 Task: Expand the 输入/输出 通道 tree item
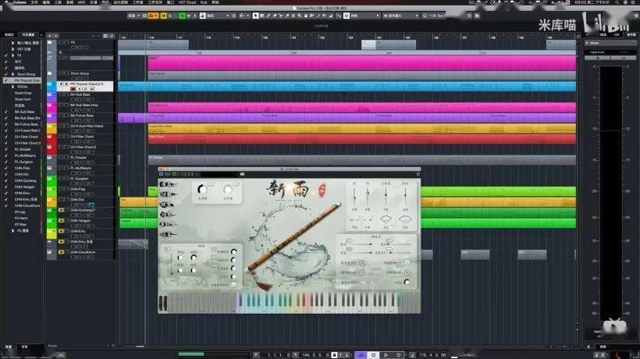point(12,42)
